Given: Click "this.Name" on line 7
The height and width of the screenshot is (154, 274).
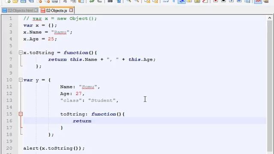Looking at the screenshot, I should (83, 59).
